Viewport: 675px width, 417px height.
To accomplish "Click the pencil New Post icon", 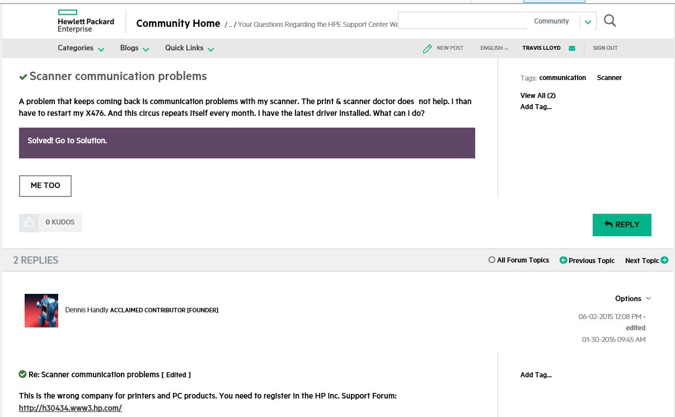I will point(428,49).
